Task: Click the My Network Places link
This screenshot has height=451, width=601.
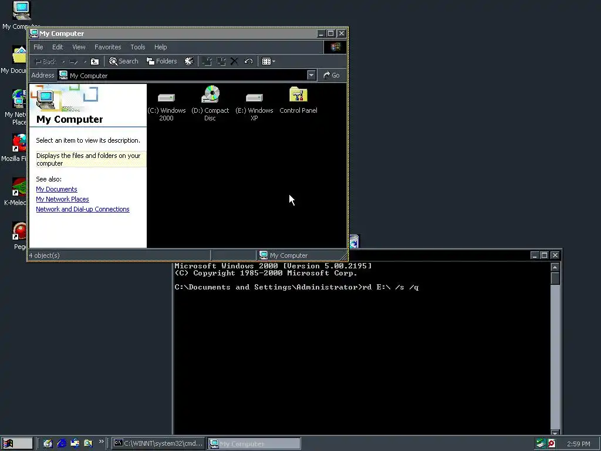Action: pyautogui.click(x=62, y=199)
